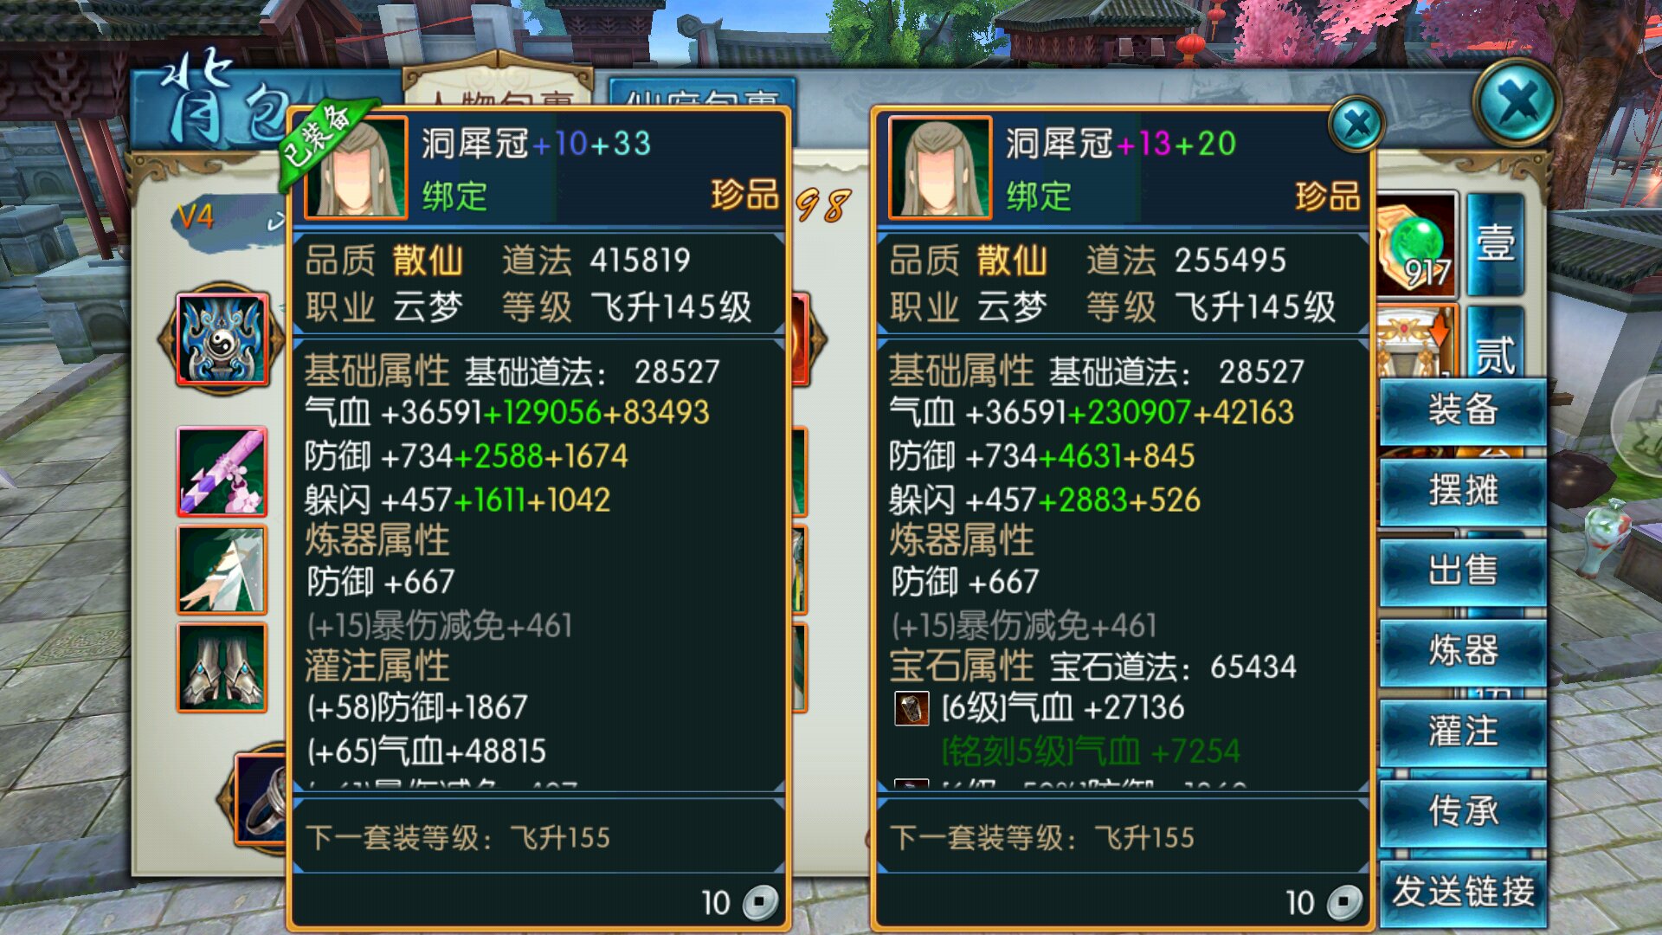Image resolution: width=1662 pixels, height=935 pixels.
Task: Tap the 炼器 refine button
Action: point(1463,651)
